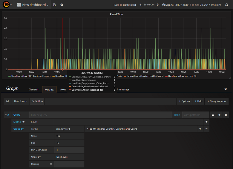Open the query row hamburger menu
Image resolution: width=233 pixels, height=169 pixels.
coord(213,115)
